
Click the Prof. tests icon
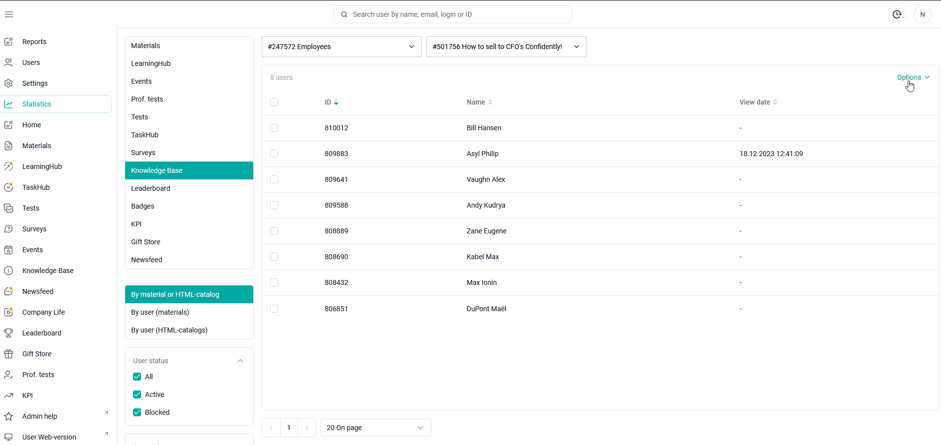pyautogui.click(x=8, y=375)
